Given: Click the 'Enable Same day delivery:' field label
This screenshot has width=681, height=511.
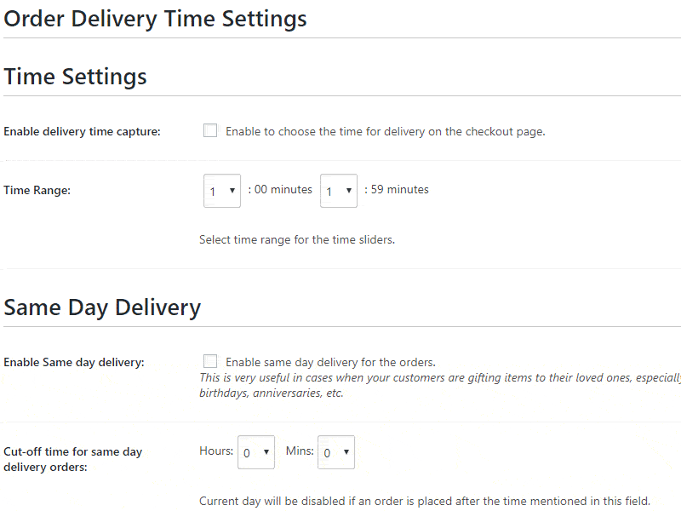Looking at the screenshot, I should pos(74,362).
